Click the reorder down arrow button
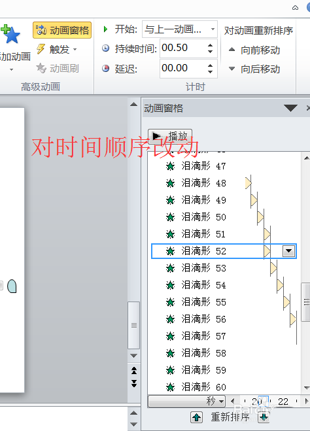 click(264, 417)
